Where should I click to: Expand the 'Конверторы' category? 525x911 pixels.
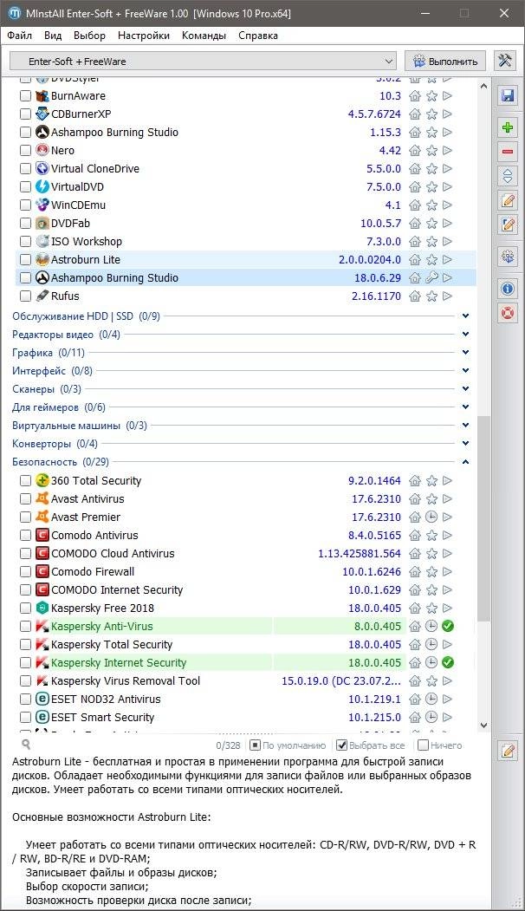466,443
